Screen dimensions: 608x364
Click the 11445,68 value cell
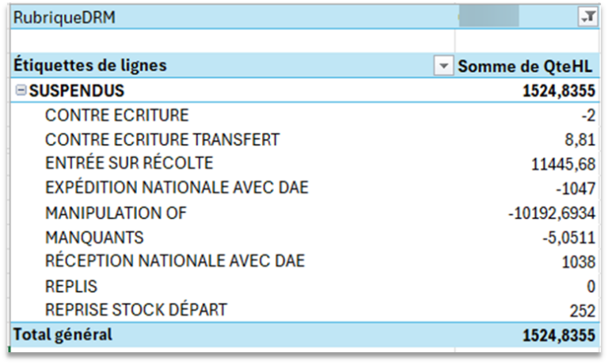click(564, 165)
